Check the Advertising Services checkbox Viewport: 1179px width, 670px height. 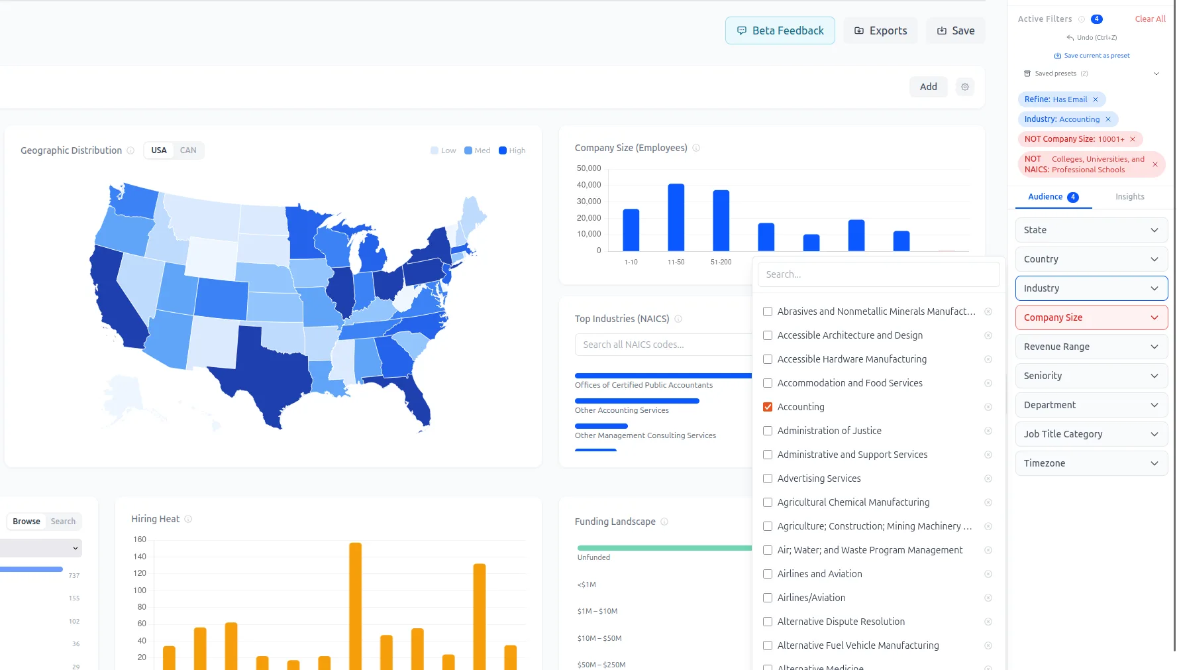coord(768,478)
